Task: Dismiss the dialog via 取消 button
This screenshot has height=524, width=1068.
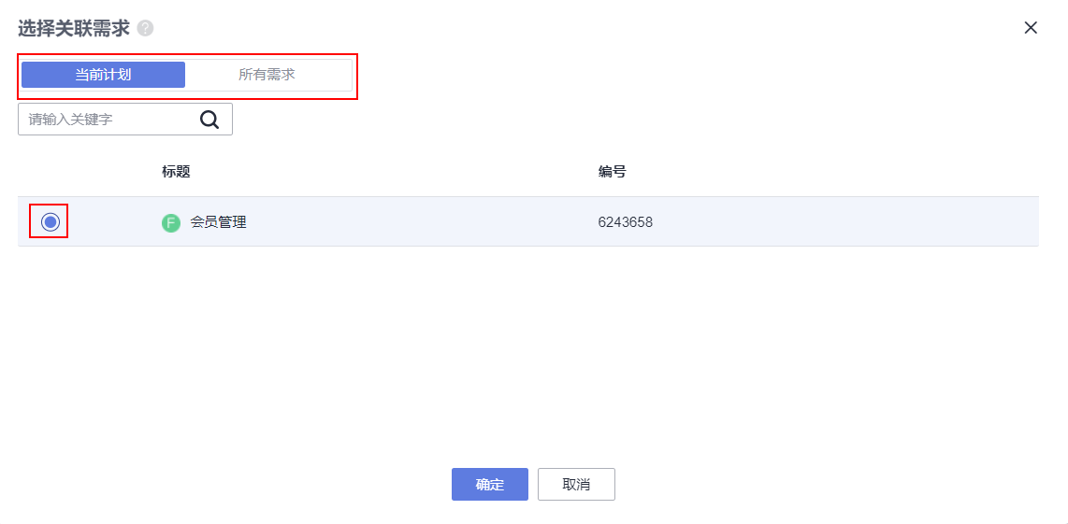Action: 576,485
